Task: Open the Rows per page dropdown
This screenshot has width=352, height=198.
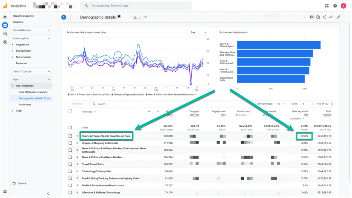Action: click(x=280, y=104)
